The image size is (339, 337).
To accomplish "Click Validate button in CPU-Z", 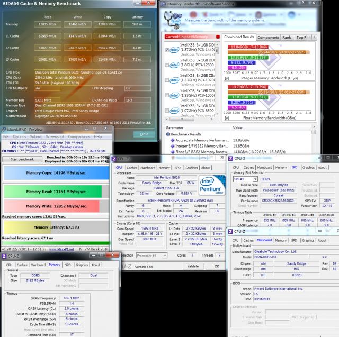I will tap(193, 266).
